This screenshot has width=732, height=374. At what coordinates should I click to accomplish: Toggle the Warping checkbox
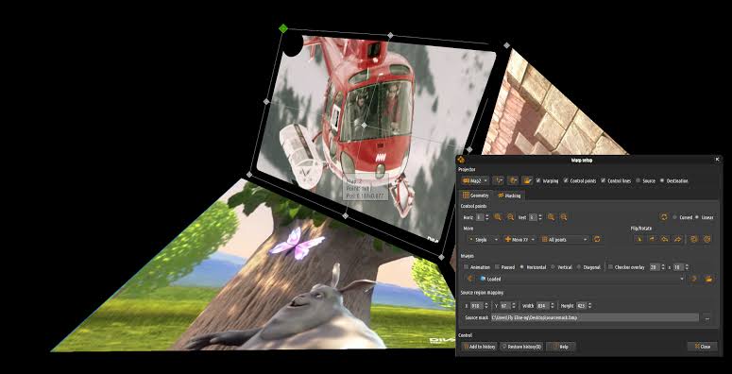coord(538,180)
